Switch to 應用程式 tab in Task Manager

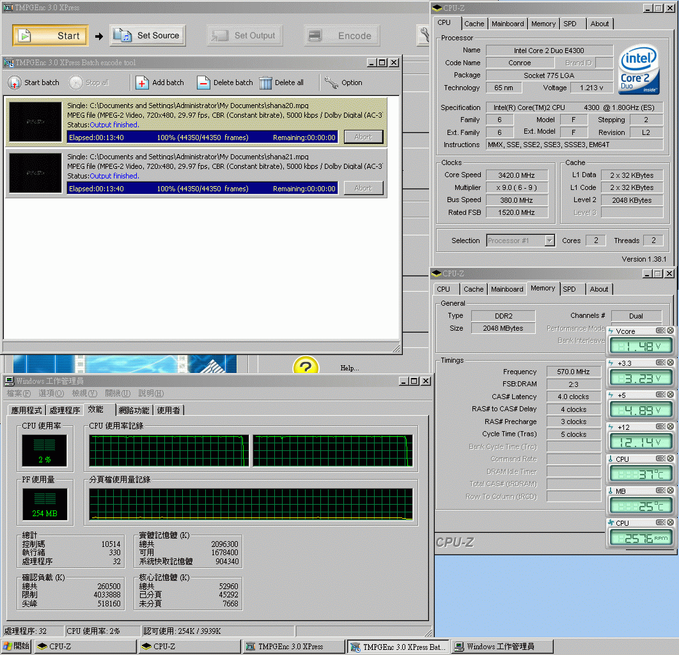[x=27, y=410]
